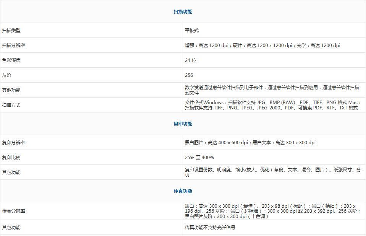366x236 pixels.
Task: Click the 256 grayscale value
Action: [x=189, y=75]
